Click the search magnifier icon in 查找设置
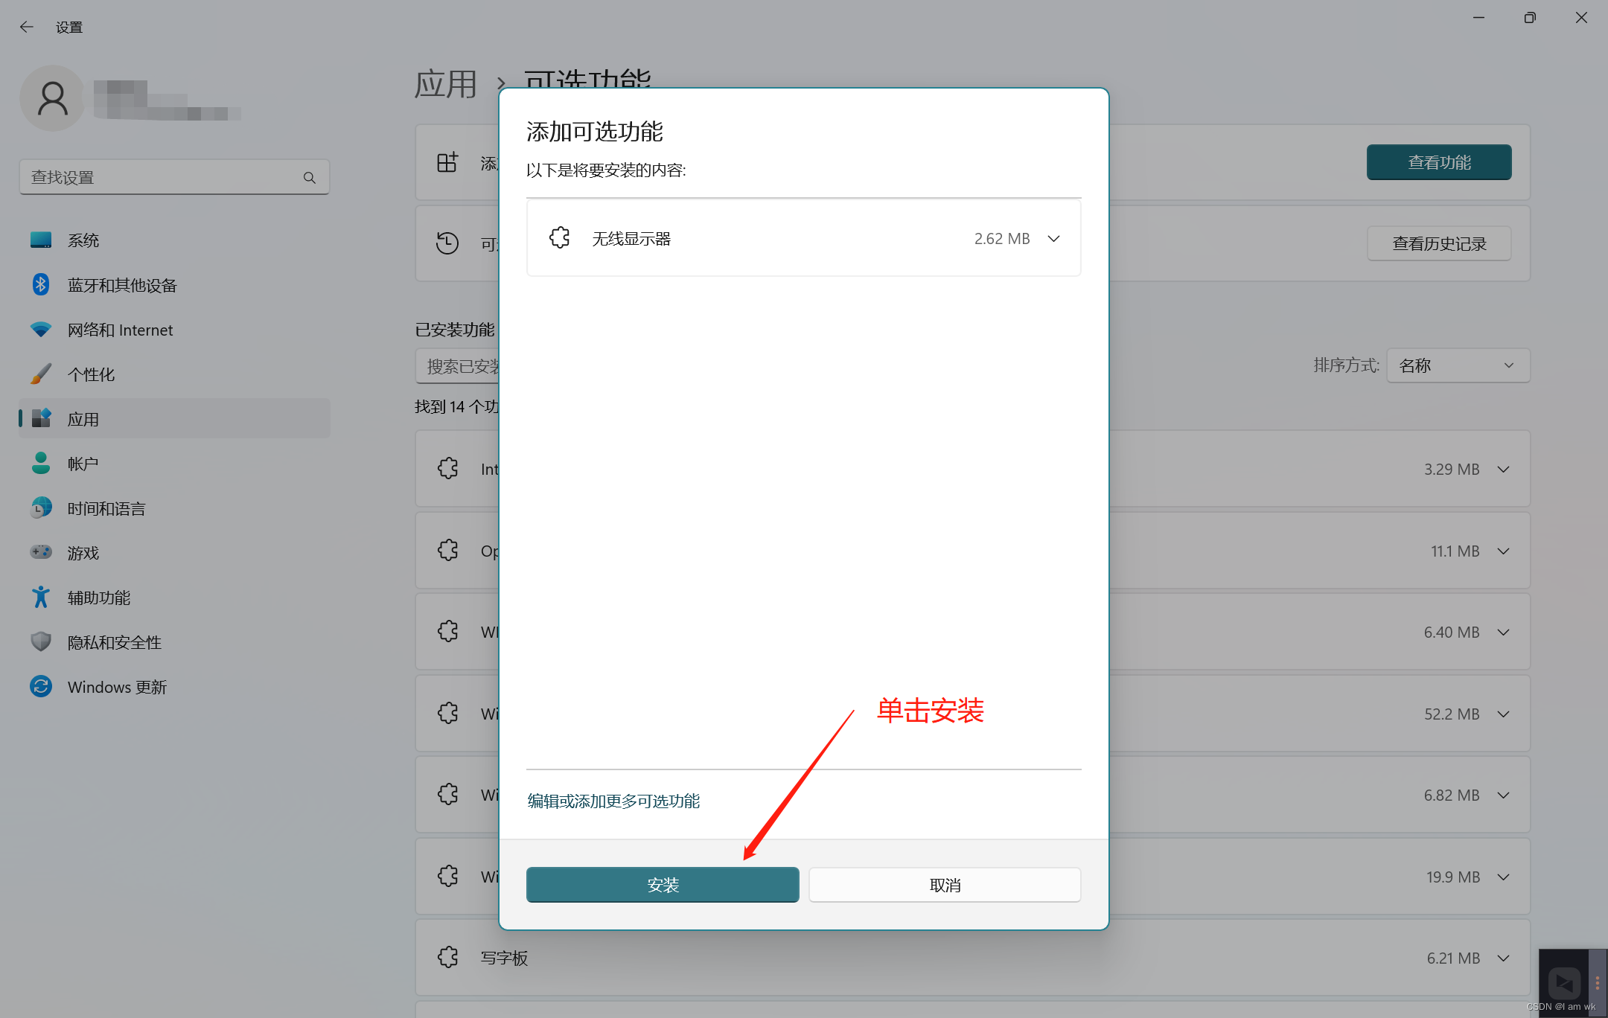The image size is (1608, 1018). tap(310, 178)
